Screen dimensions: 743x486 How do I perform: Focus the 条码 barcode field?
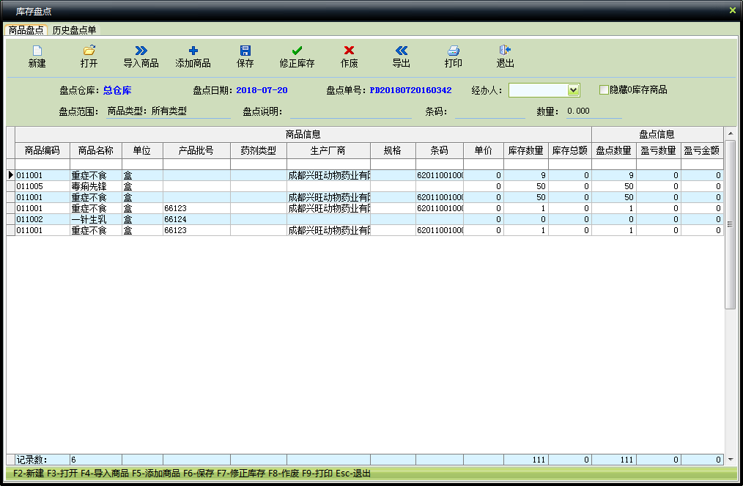tap(490, 111)
